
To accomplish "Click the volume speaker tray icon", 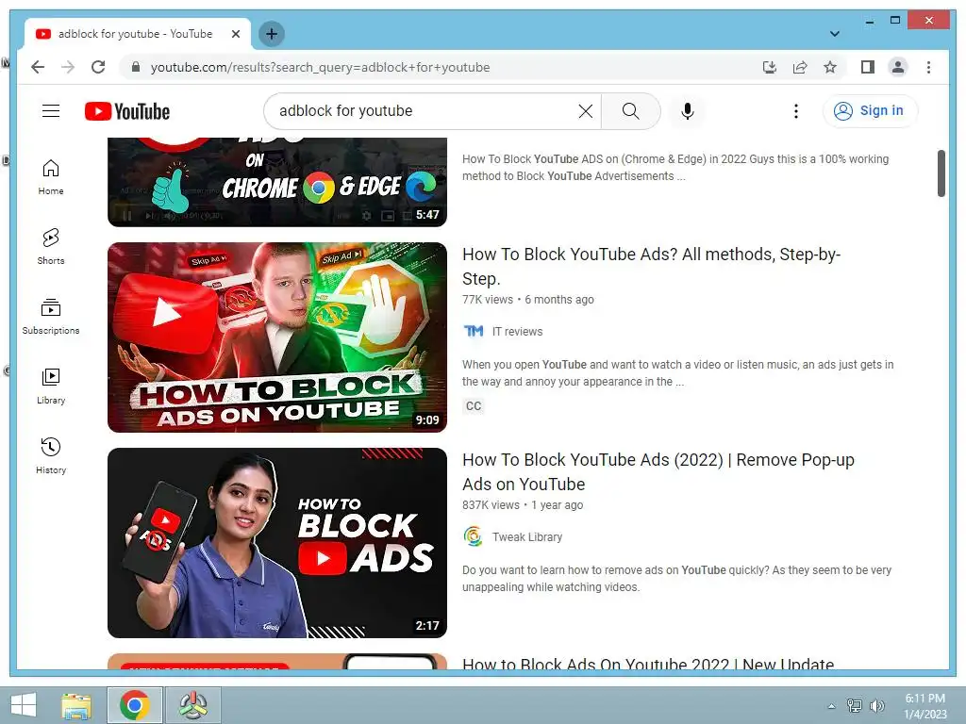I will [x=876, y=705].
